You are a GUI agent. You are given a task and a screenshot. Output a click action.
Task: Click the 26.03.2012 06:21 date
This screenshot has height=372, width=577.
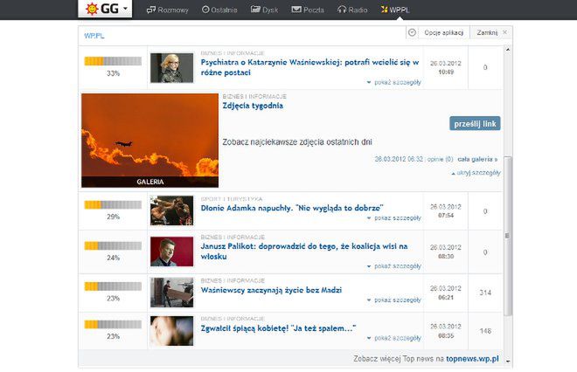446,293
